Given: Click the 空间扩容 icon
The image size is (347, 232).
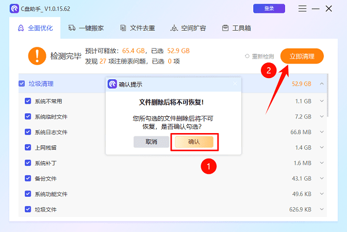Looking at the screenshot, I should tap(174, 28).
